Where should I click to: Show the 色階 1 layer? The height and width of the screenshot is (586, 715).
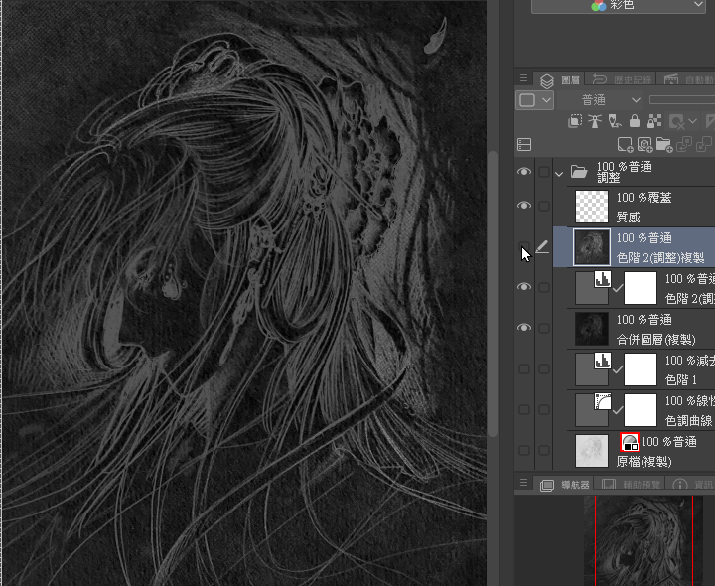click(x=524, y=368)
